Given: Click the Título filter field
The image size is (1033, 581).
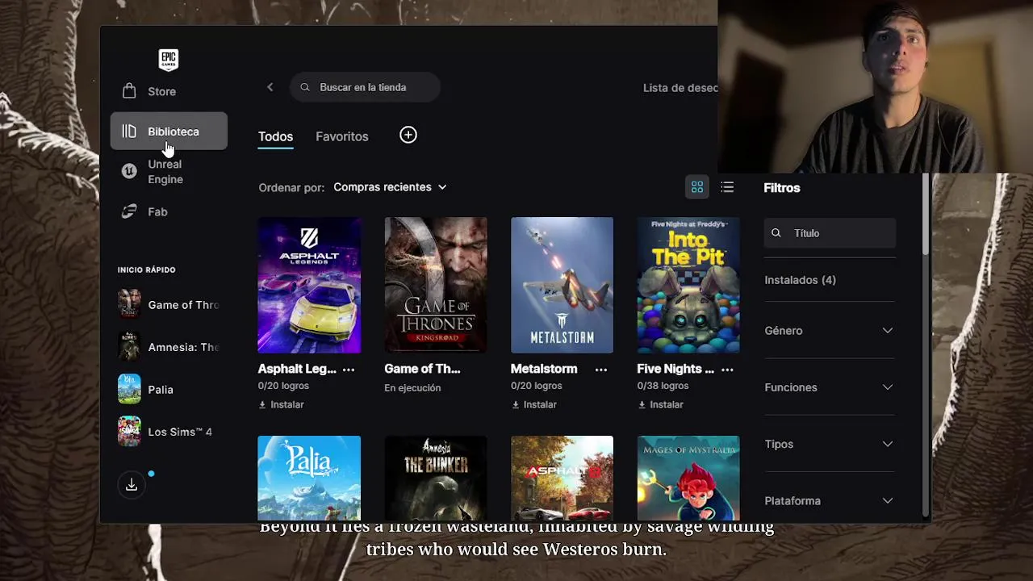Looking at the screenshot, I should (830, 233).
